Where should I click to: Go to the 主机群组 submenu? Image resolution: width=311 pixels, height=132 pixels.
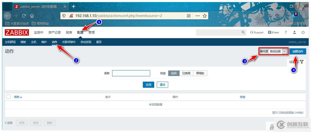(x=10, y=42)
